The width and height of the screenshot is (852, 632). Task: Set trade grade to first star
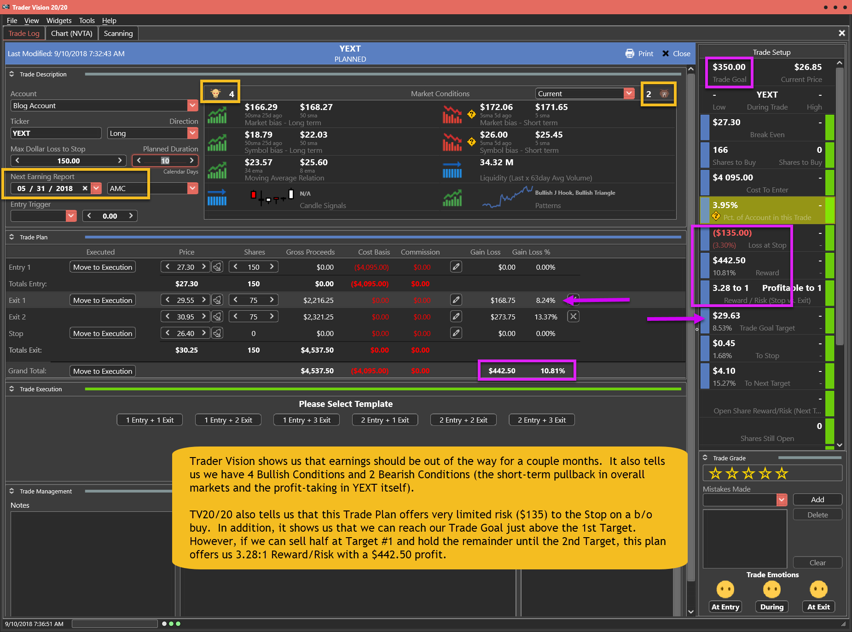[715, 473]
